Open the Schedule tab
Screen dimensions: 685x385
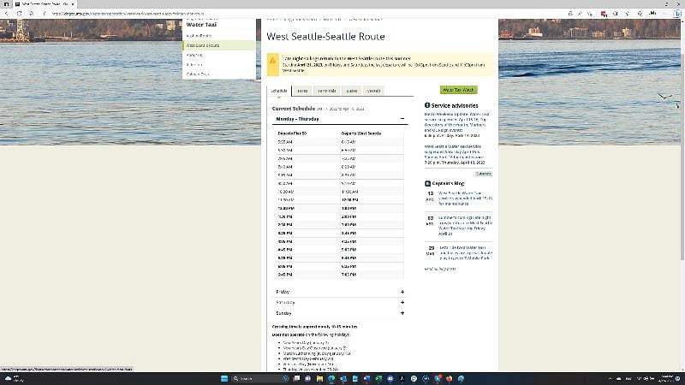point(279,91)
